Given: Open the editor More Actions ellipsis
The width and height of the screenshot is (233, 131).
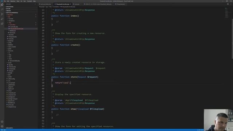Looking at the screenshot, I should pyautogui.click(x=231, y=4).
